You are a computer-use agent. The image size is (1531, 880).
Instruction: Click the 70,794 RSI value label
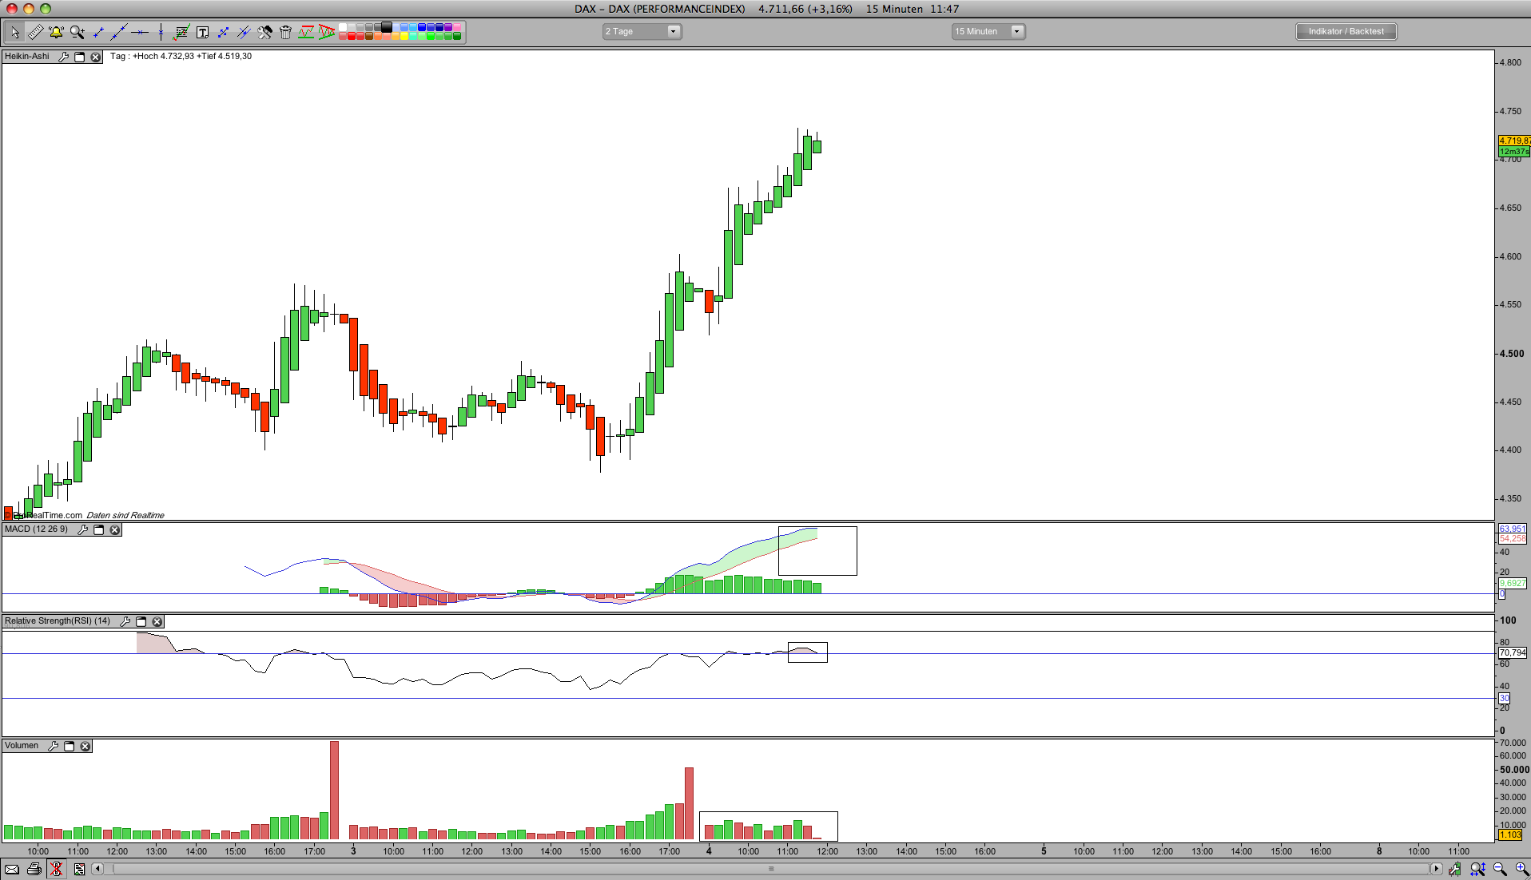tap(1513, 653)
